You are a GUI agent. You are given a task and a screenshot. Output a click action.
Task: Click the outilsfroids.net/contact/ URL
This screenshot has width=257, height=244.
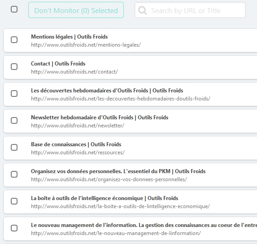[74, 72]
